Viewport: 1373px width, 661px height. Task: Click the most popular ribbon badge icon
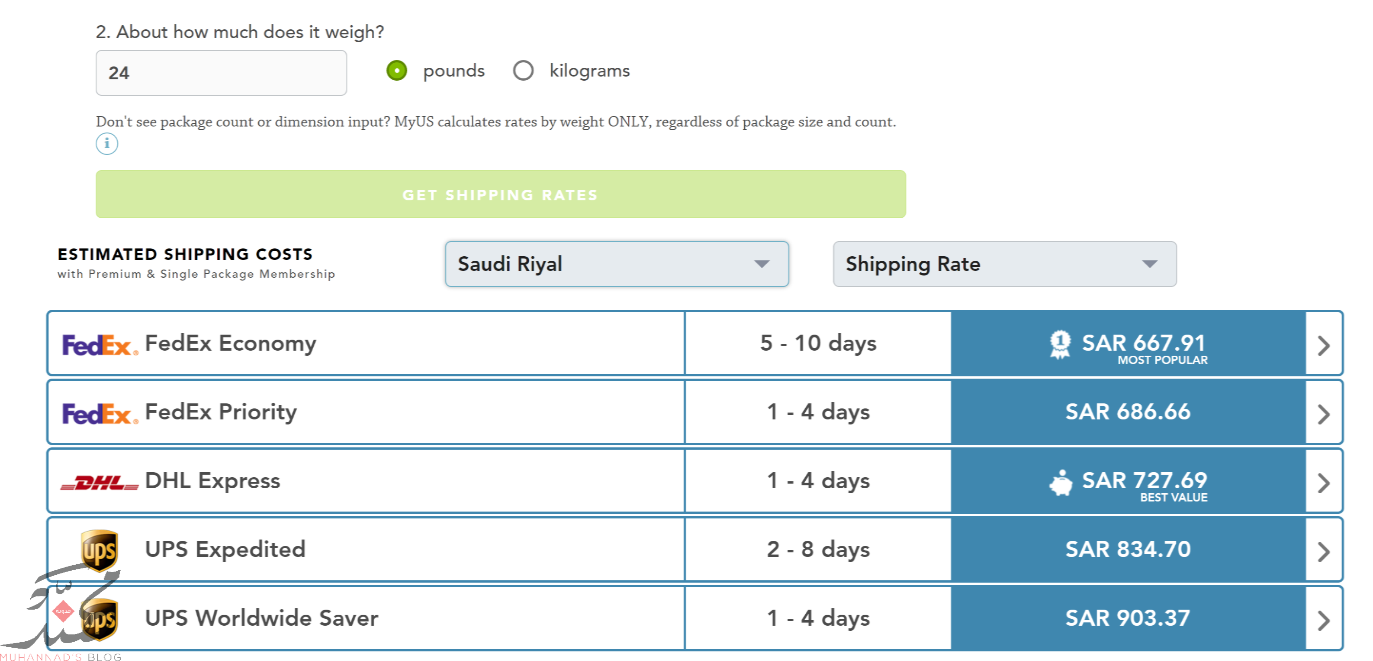(1060, 345)
